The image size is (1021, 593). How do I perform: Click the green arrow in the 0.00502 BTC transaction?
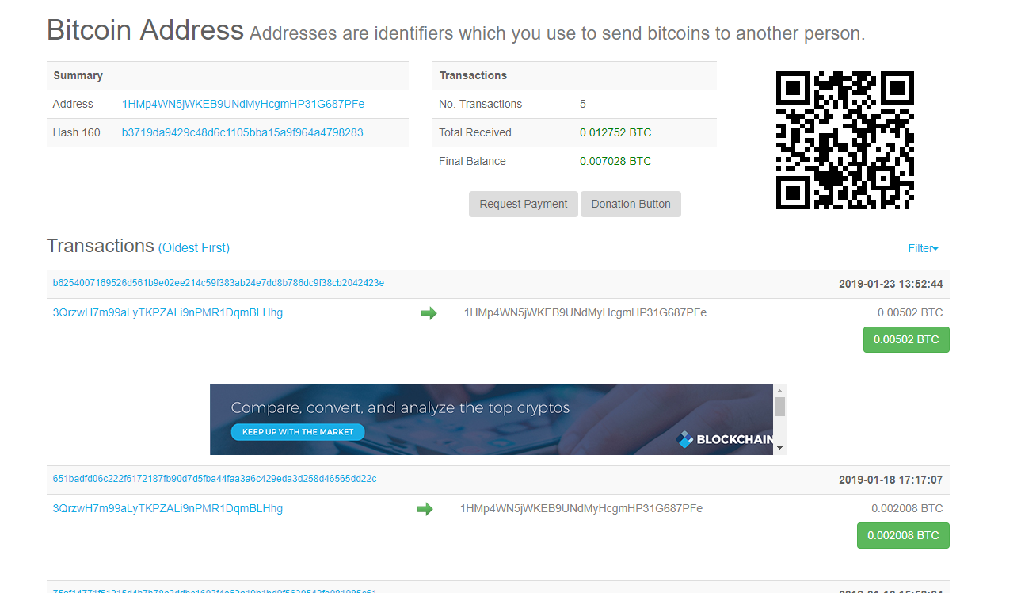[x=429, y=314]
